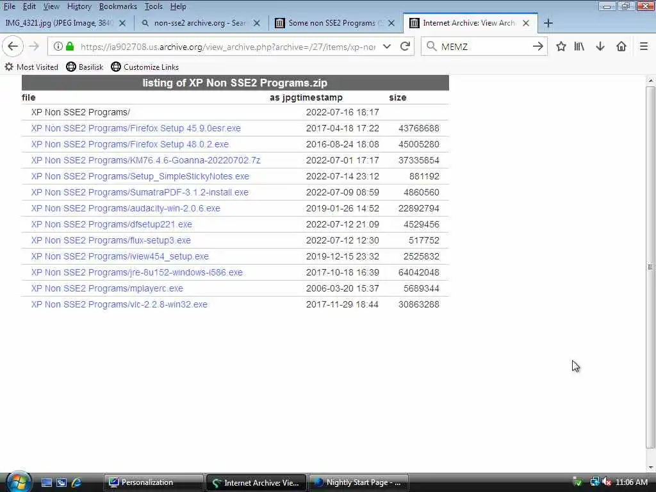Image resolution: width=656 pixels, height=492 pixels.
Task: Submit the MEMZ search with arrow
Action: click(538, 46)
